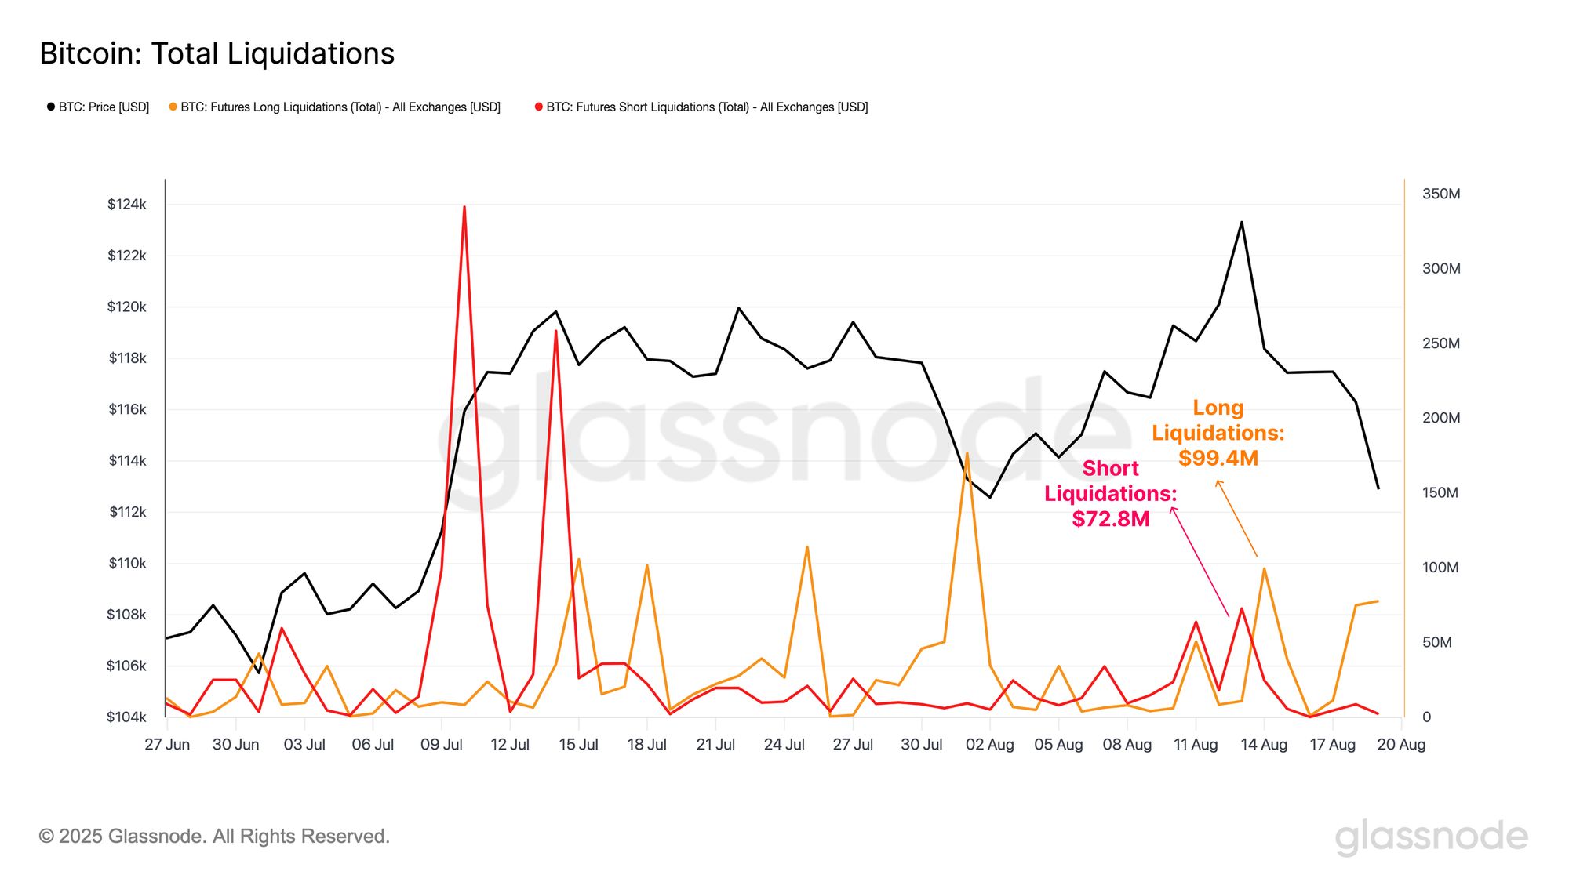Toggle Futures Short Liquidations legend label
1569x882 pixels.
(x=707, y=107)
